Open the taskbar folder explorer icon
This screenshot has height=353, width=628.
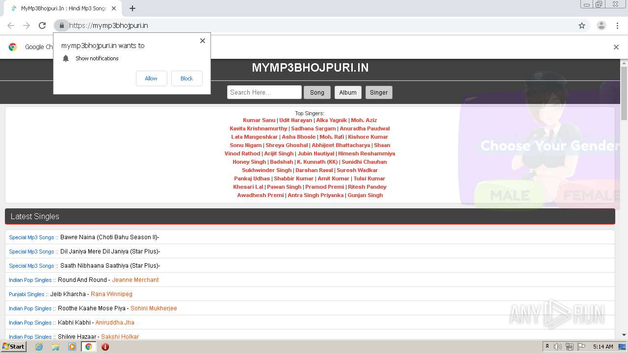pos(55,347)
